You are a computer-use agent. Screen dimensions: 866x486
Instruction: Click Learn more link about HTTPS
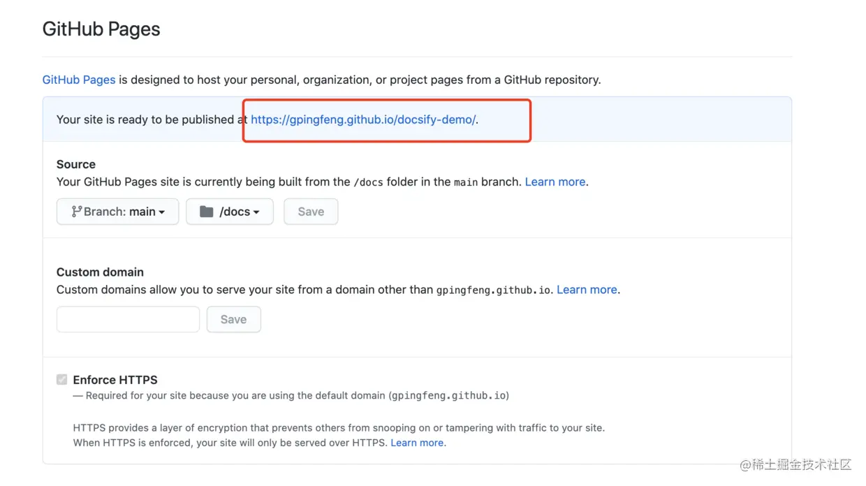[x=417, y=443]
